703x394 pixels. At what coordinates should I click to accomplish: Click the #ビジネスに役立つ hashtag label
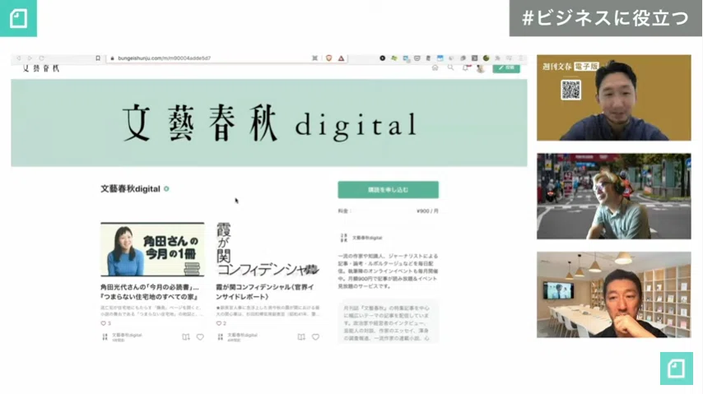point(606,18)
